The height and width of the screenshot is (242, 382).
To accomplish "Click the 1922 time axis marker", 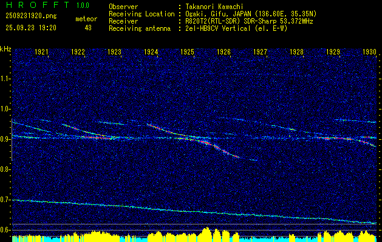I will pos(78,51).
